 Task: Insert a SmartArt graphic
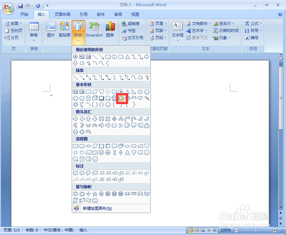click(94, 29)
